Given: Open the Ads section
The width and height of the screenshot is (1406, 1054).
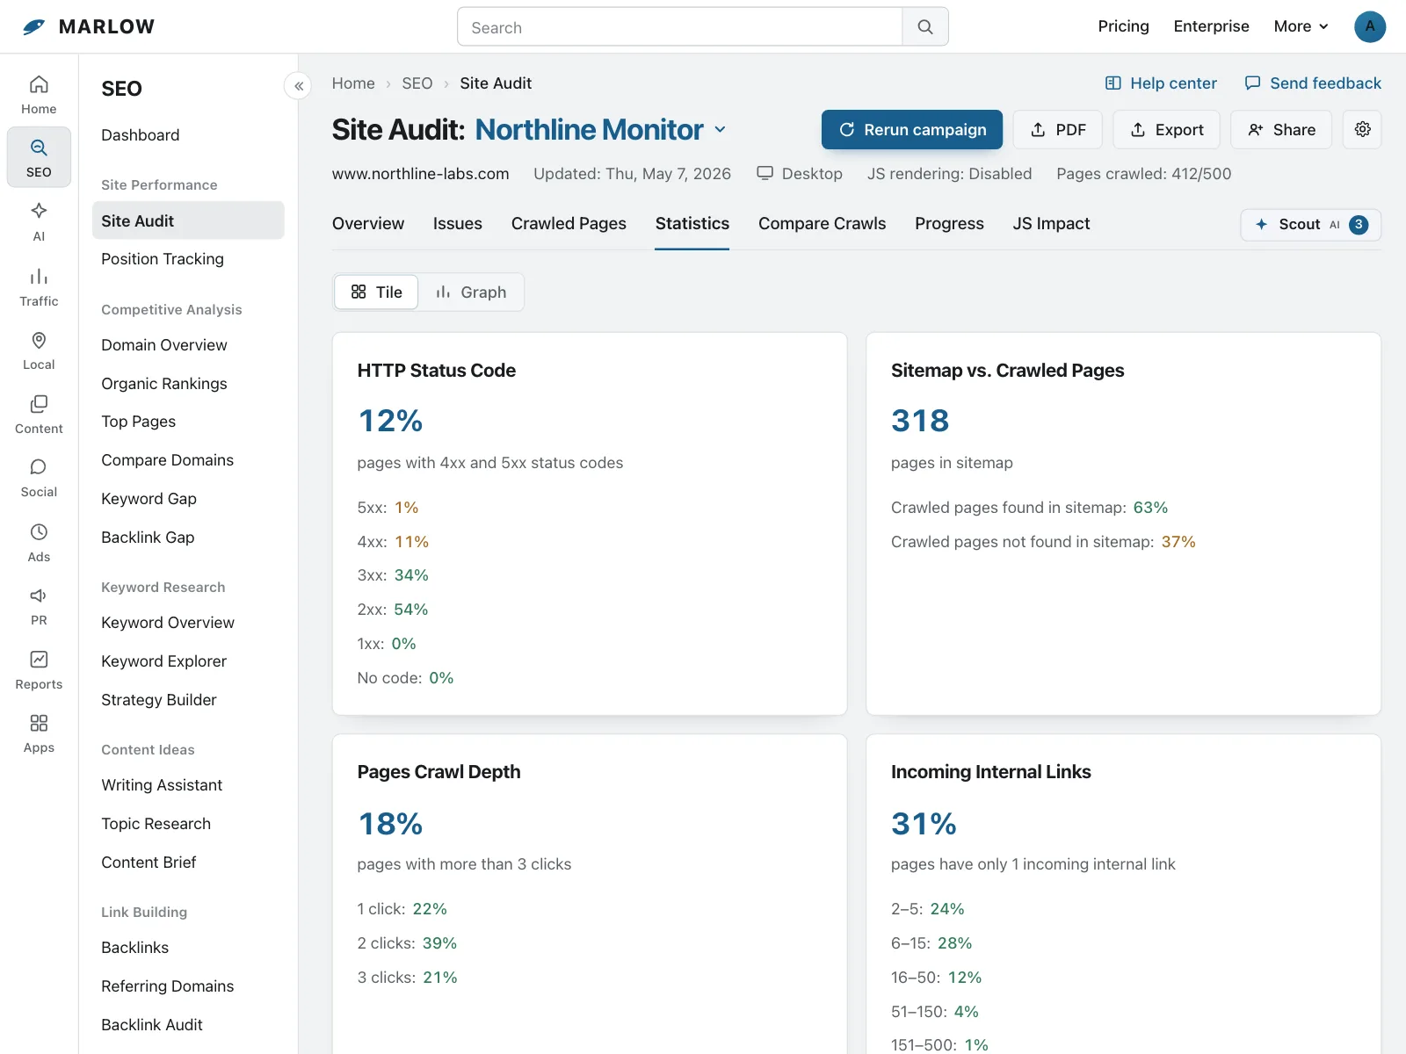Looking at the screenshot, I should pos(39,543).
